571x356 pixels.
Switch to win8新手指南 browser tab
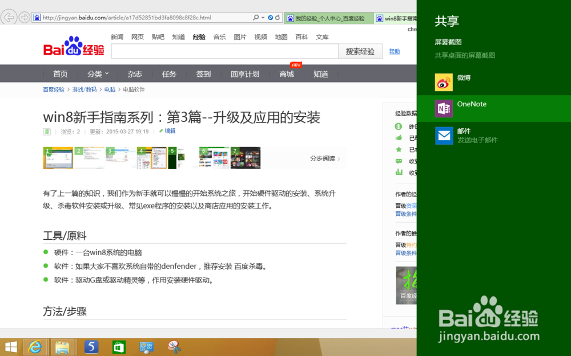tap(396, 18)
